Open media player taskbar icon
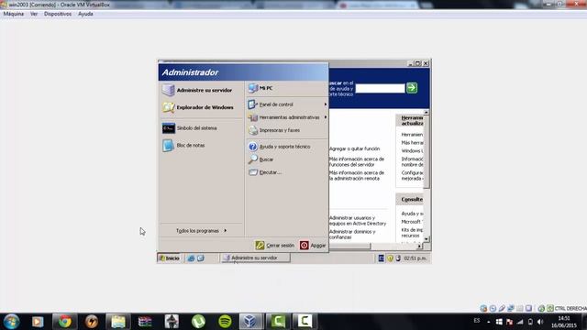The height and width of the screenshot is (330, 587). pyautogui.click(x=38, y=322)
